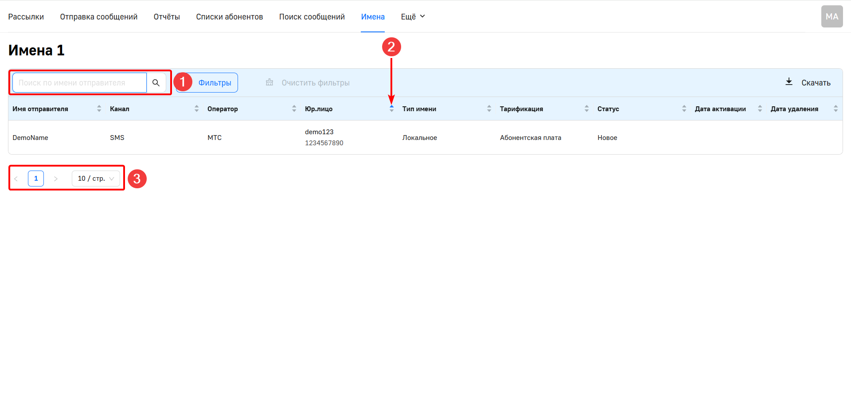Sort table by Юр.лицо column arrows

click(391, 109)
